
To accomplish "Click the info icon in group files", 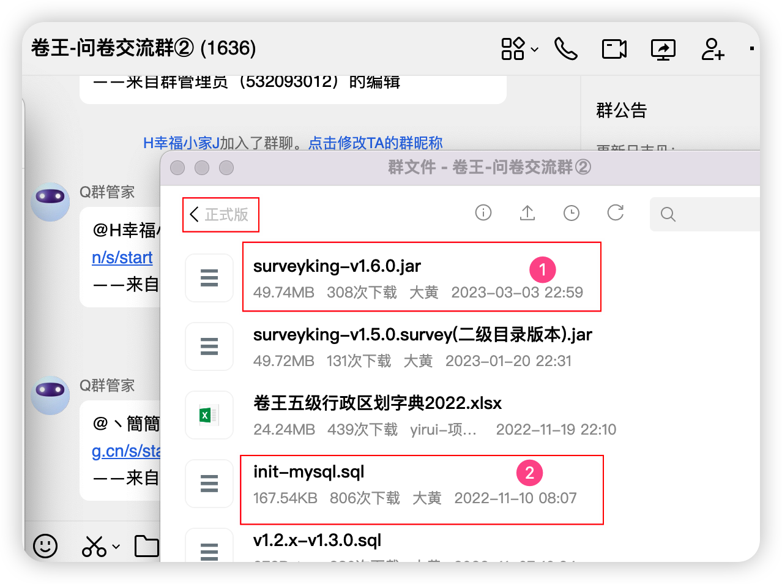I will tap(483, 213).
